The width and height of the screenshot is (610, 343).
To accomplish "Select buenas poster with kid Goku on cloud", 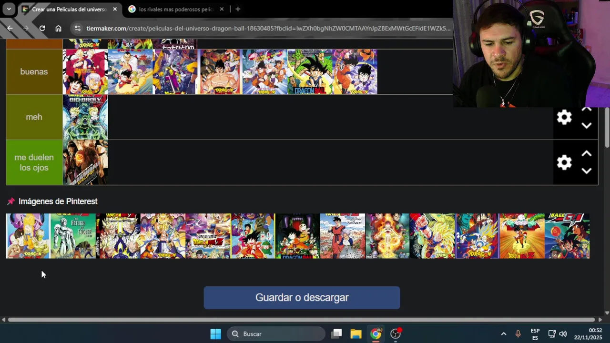I will tap(130, 71).
